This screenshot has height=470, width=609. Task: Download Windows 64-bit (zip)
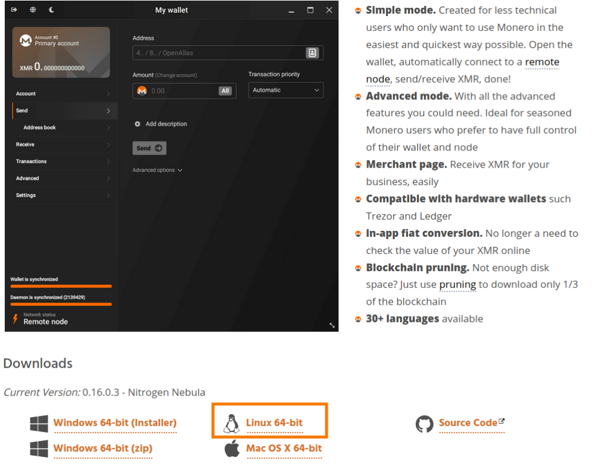point(103,448)
